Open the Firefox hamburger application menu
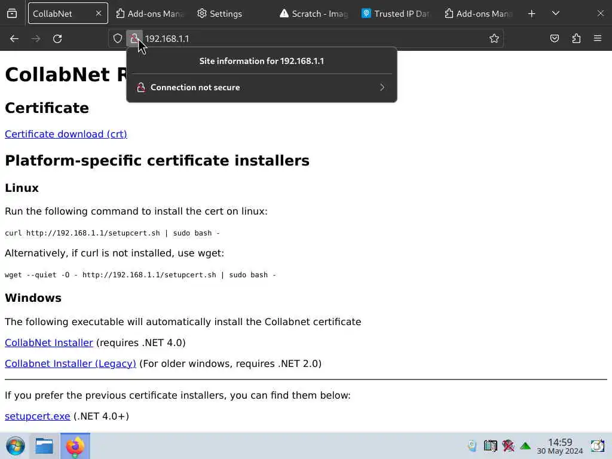The height and width of the screenshot is (459, 612). pos(598,38)
